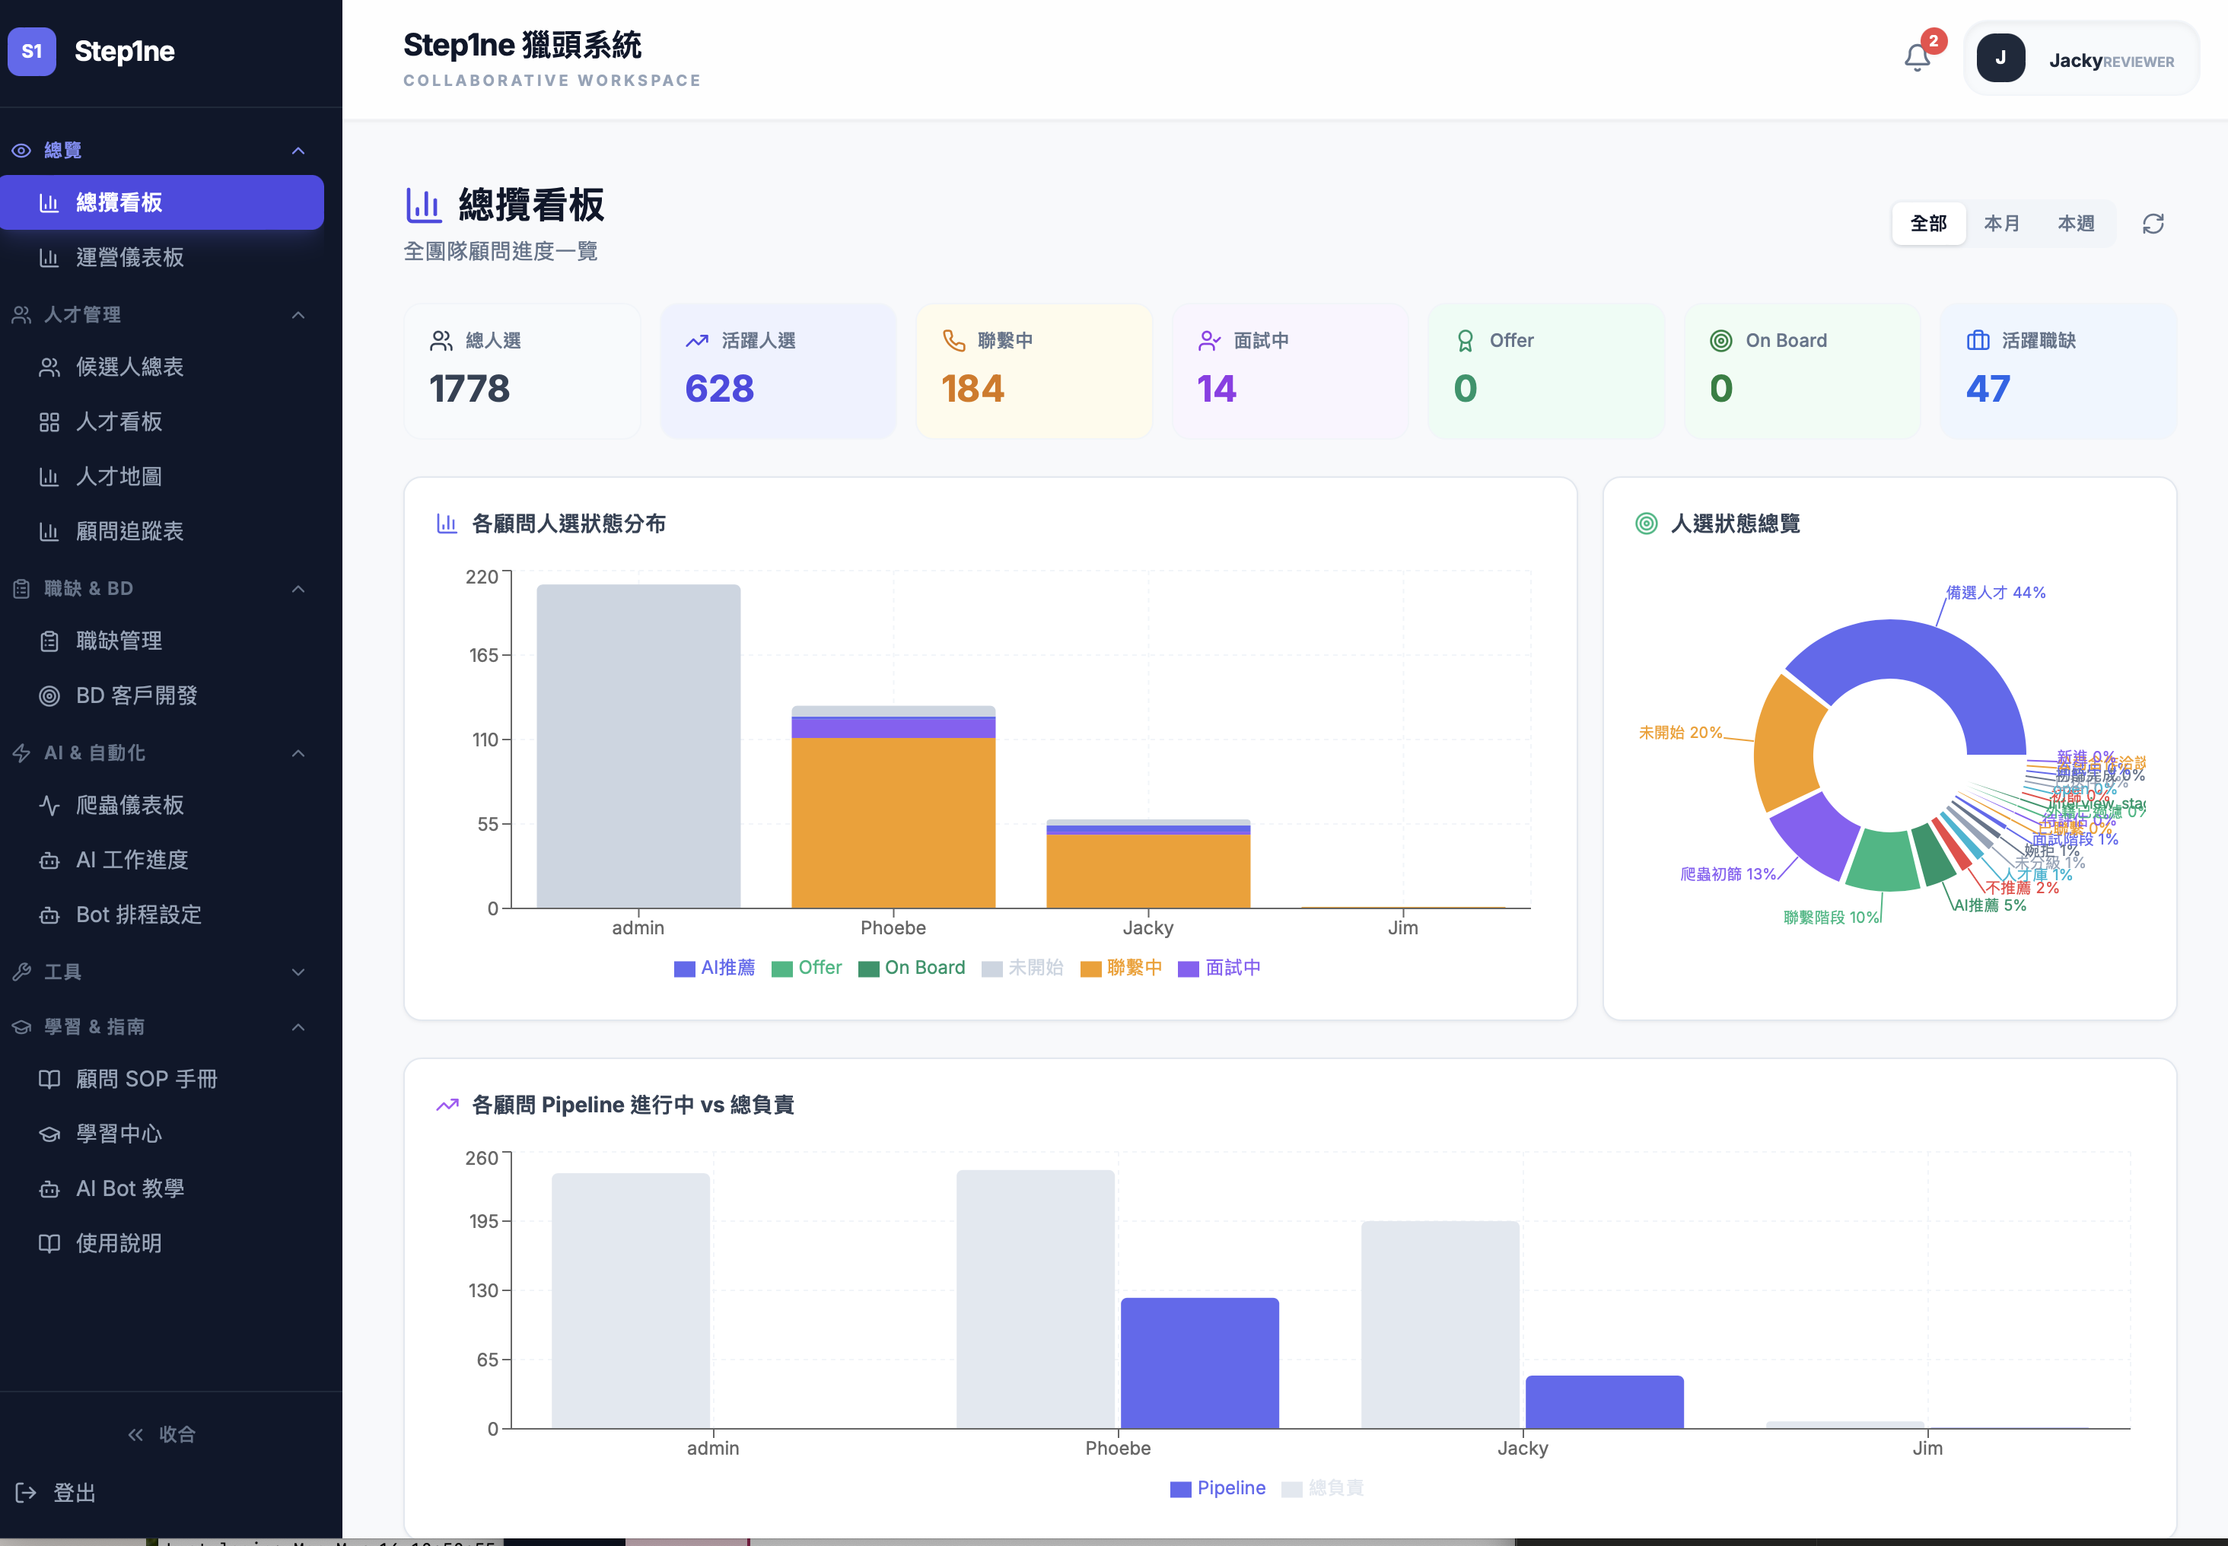Switch time filter to 本週
This screenshot has height=1546, width=2228.
tap(2075, 224)
